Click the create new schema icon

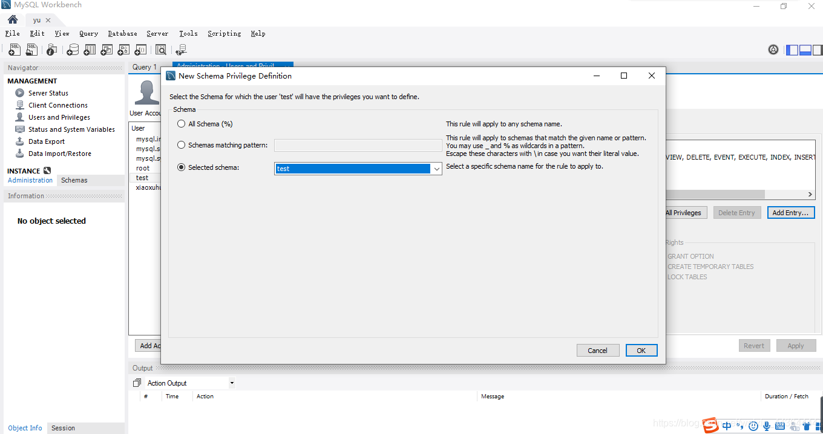[72, 50]
